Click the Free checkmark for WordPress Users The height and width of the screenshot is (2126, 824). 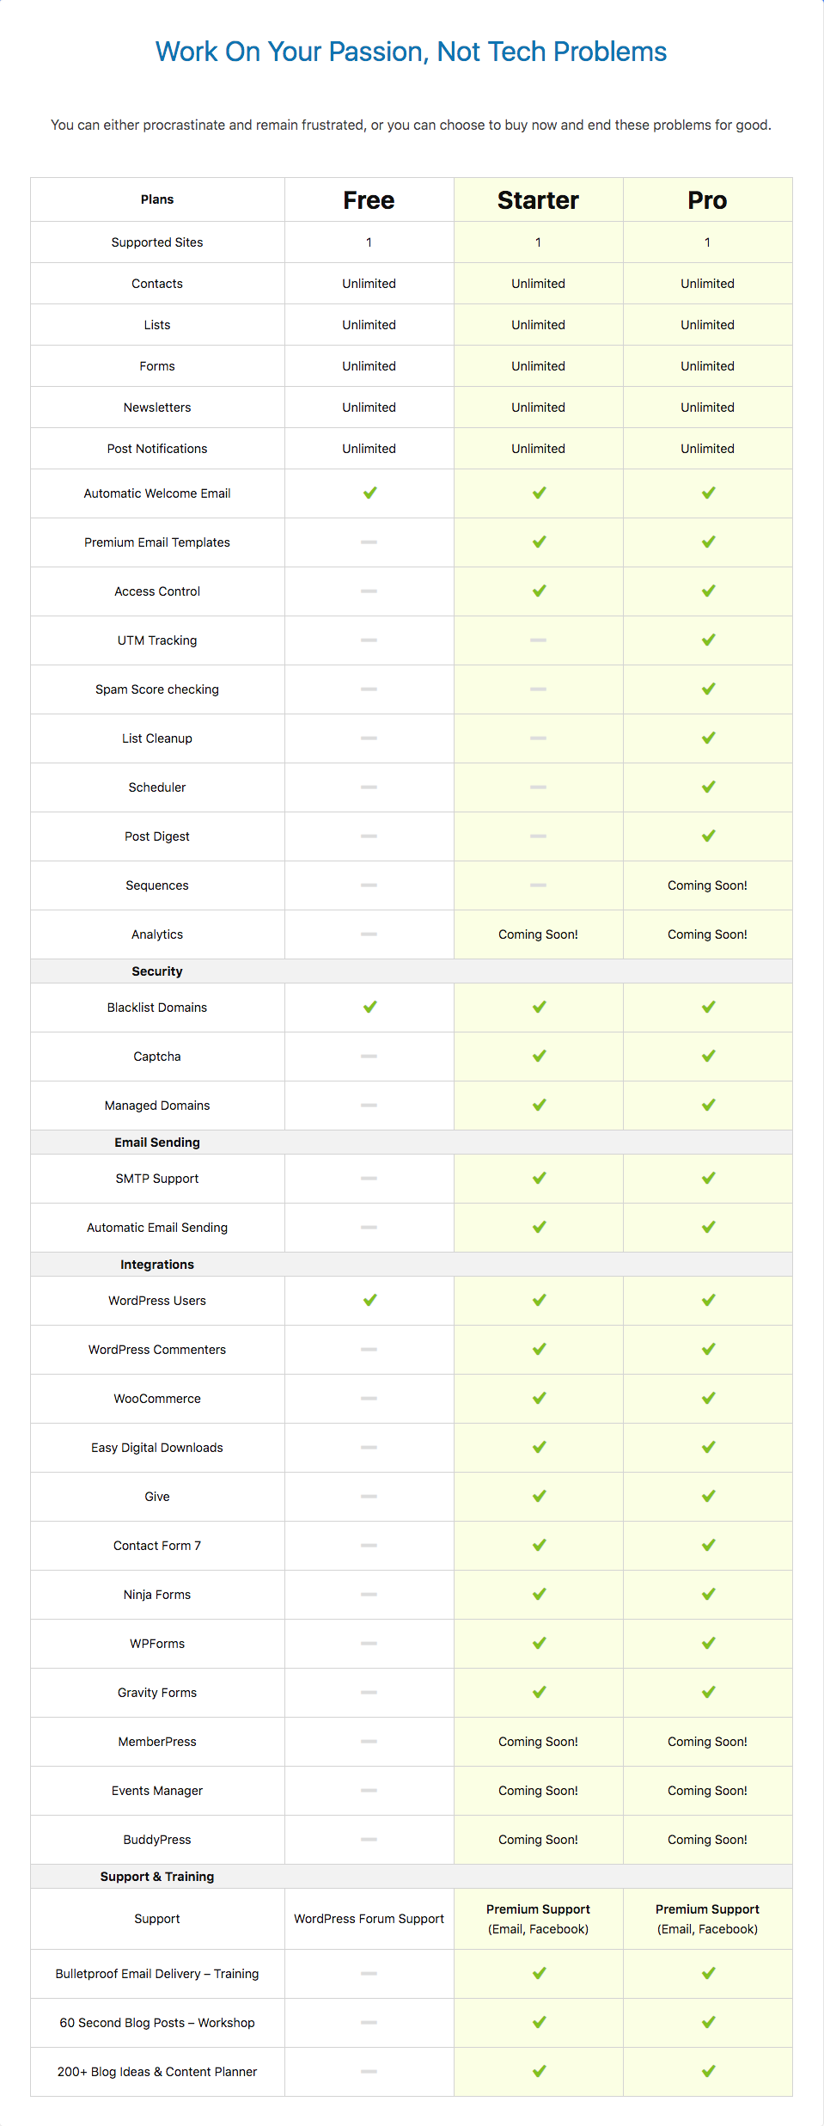pos(369,1301)
